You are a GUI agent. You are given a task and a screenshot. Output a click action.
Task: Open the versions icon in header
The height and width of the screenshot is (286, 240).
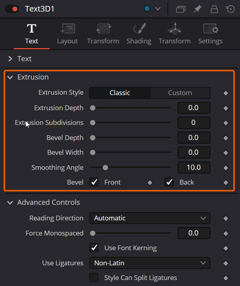181,9
